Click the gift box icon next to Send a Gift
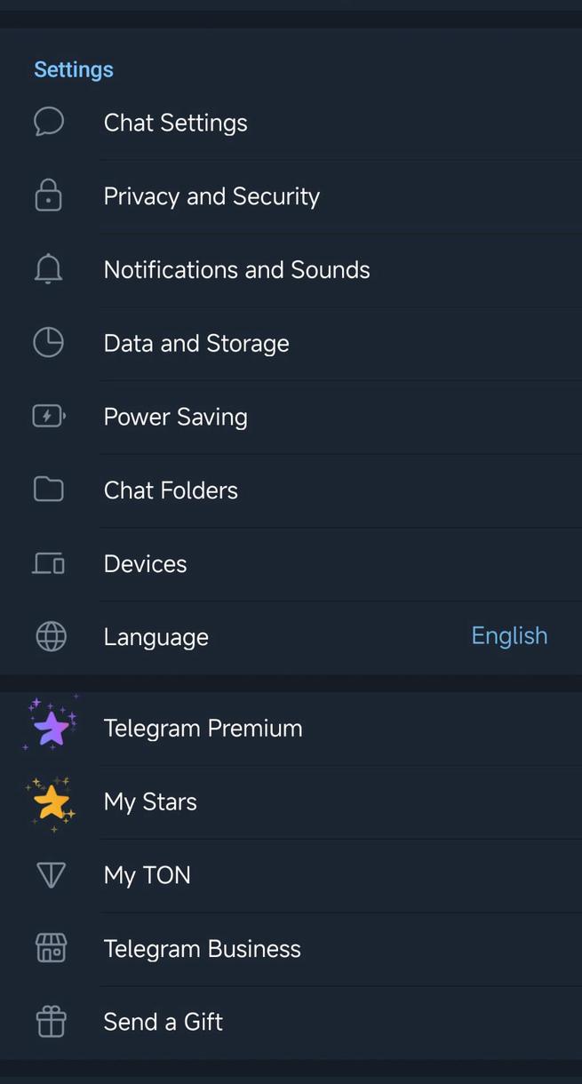This screenshot has height=1084, width=582. point(51,1021)
